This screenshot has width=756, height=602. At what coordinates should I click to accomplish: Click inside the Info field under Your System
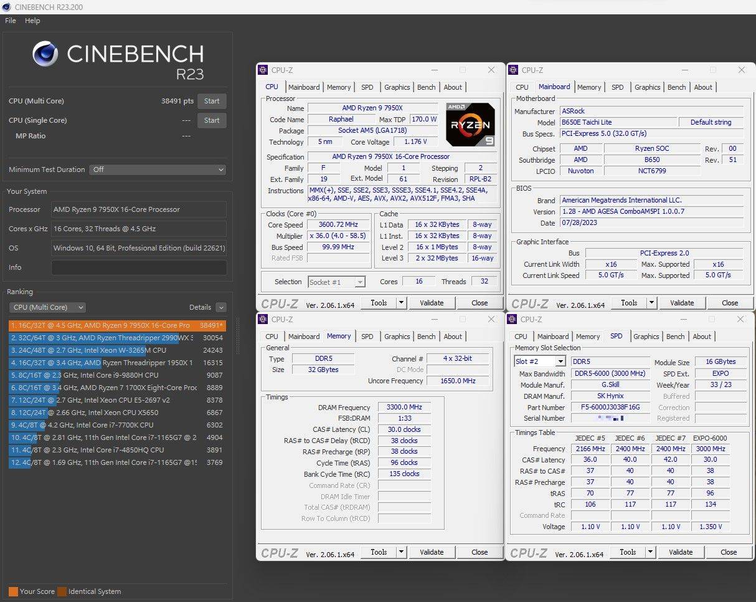[x=138, y=269]
